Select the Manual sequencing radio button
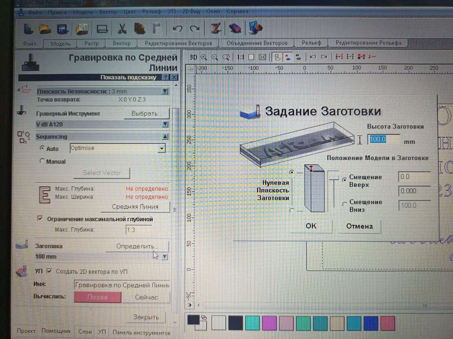The width and height of the screenshot is (453, 339). [x=42, y=161]
